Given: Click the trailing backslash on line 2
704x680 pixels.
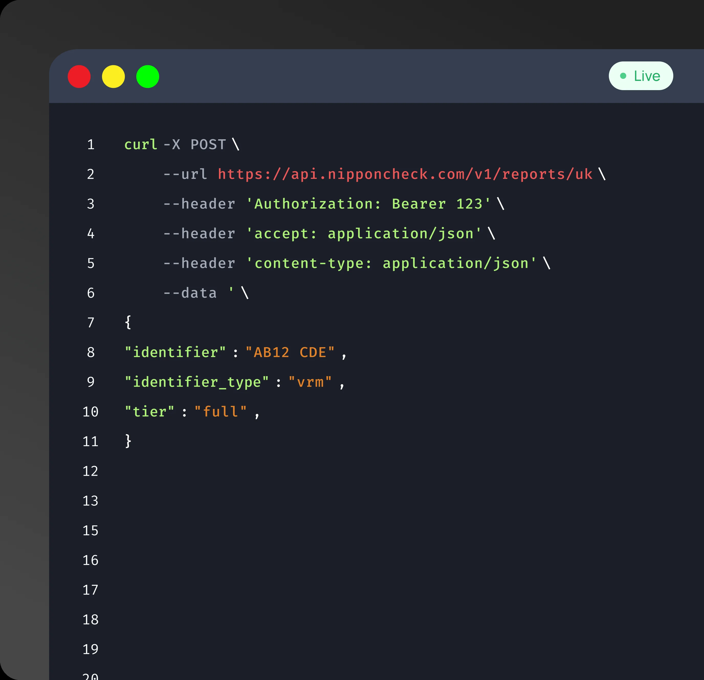Looking at the screenshot, I should click(602, 174).
